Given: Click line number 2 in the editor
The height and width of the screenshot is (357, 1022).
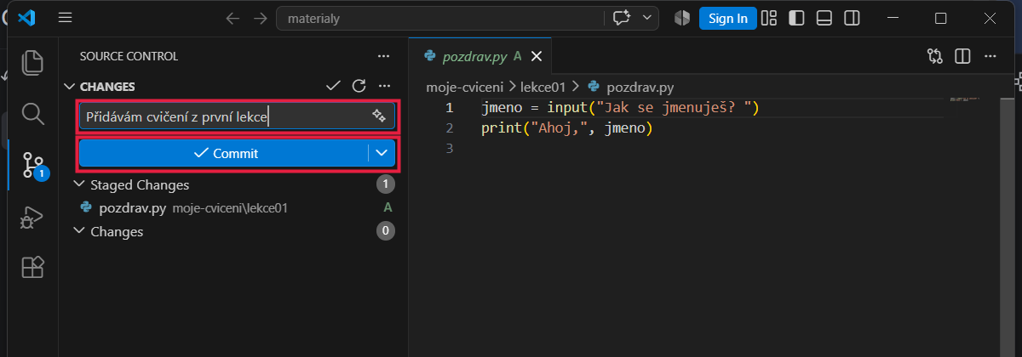Looking at the screenshot, I should coord(450,128).
